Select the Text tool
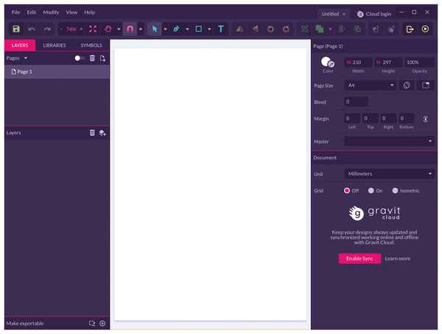442x334 pixels. [x=221, y=29]
